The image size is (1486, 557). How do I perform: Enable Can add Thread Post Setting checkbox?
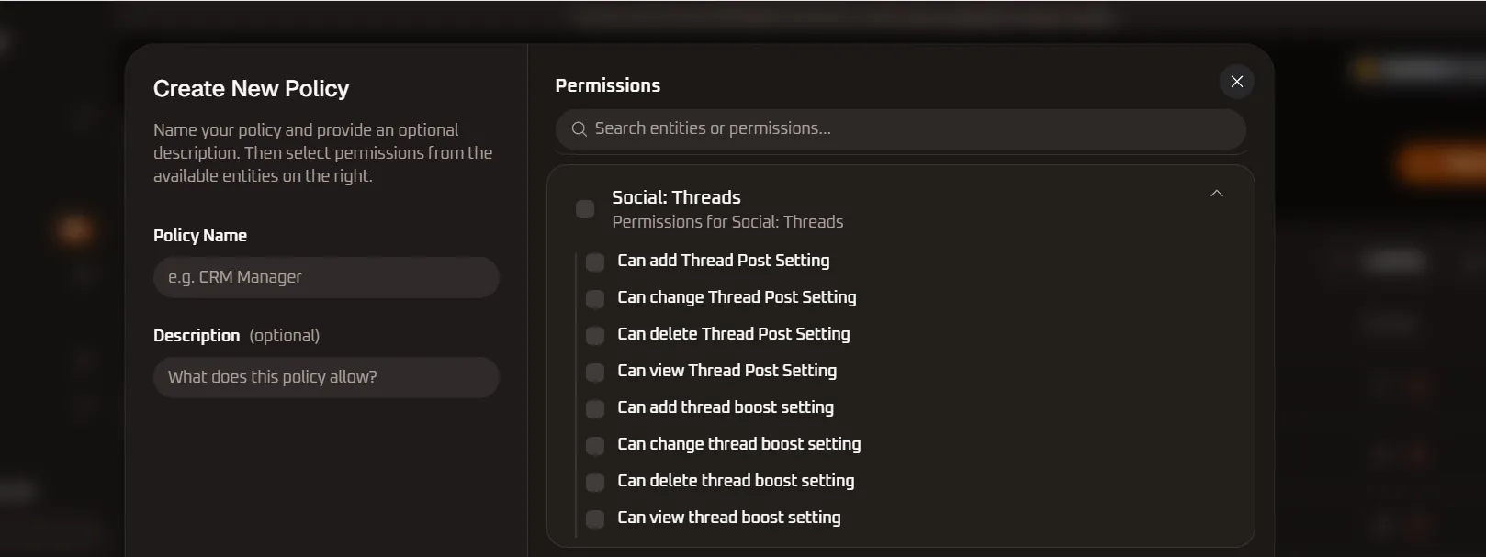(x=595, y=262)
